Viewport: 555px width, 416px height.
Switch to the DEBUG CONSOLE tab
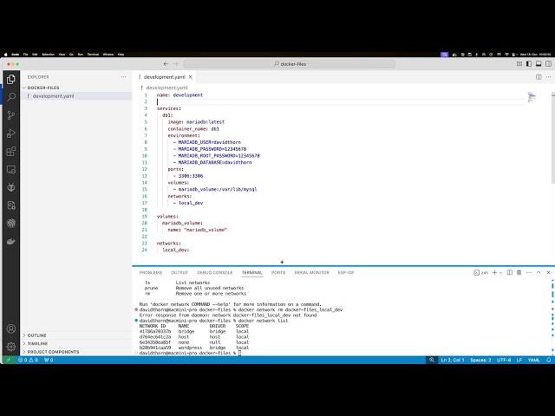(215, 272)
